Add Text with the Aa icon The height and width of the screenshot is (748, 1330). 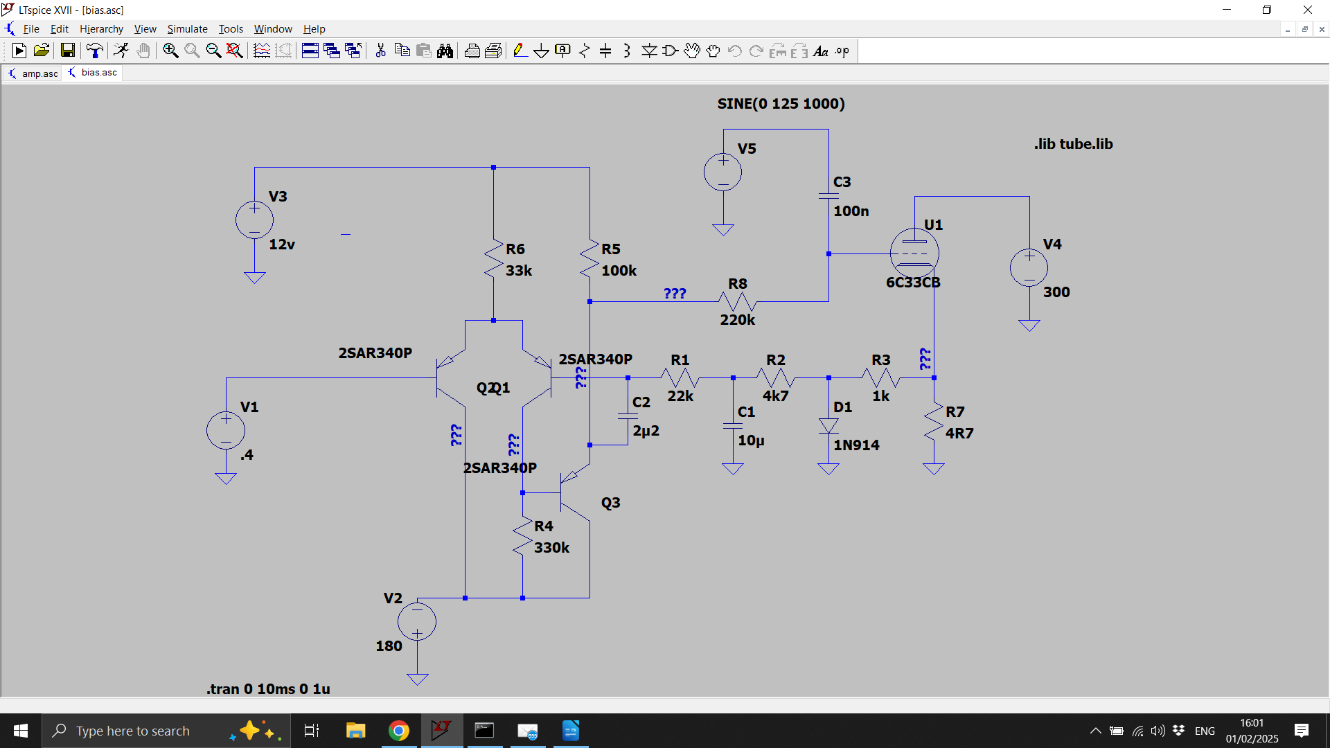pyautogui.click(x=821, y=51)
